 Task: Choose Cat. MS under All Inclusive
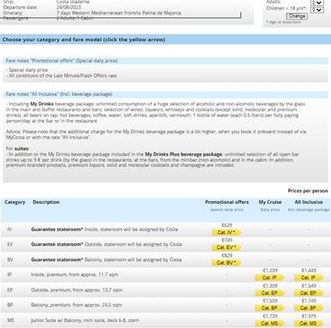tap(308, 324)
